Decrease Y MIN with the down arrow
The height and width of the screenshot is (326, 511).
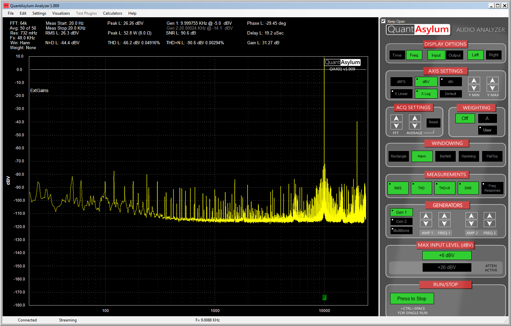pyautogui.click(x=474, y=88)
